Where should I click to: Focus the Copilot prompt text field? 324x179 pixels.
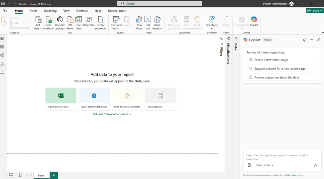click(x=282, y=157)
